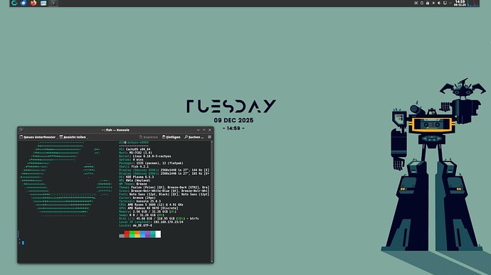
Task: Open the brightness tray icon
Action: [433, 3]
